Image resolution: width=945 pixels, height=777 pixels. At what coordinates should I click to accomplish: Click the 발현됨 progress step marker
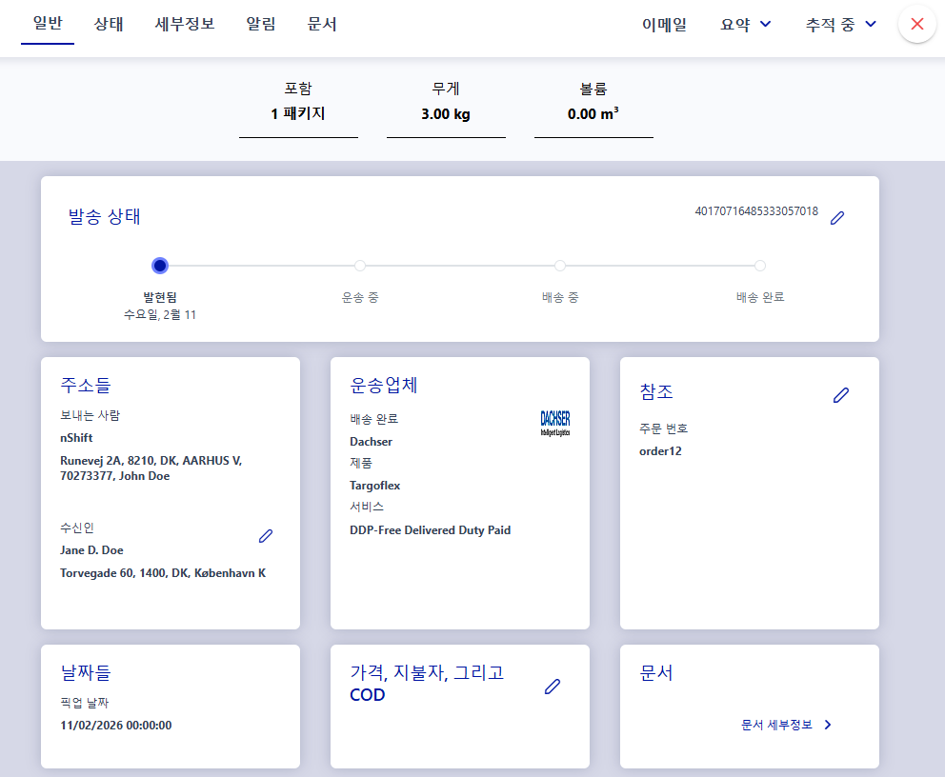tap(160, 266)
